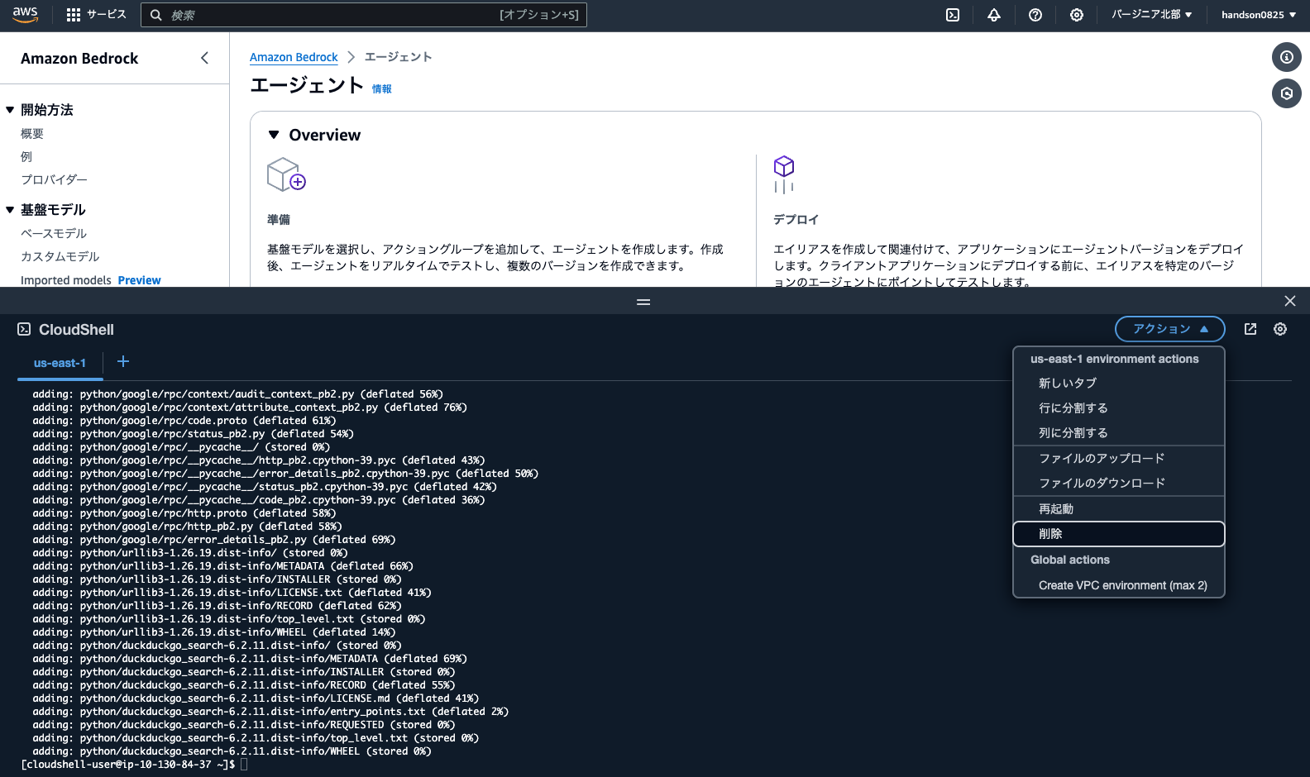This screenshot has width=1310, height=777.
Task: Click the Global actions header
Action: click(1069, 560)
